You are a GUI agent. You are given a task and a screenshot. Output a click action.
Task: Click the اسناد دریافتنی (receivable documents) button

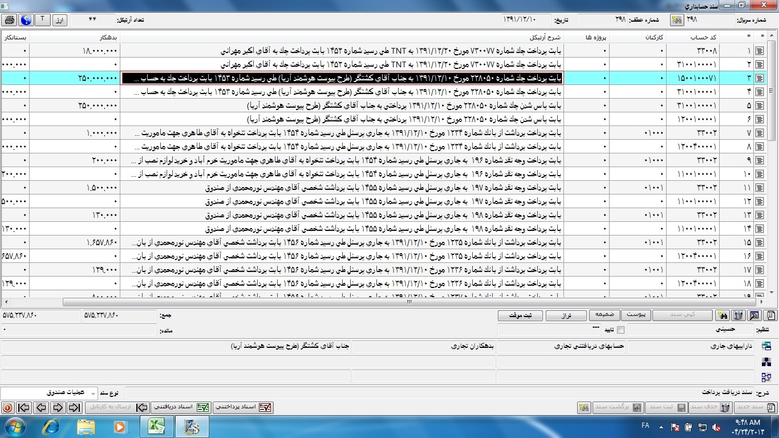tap(181, 407)
